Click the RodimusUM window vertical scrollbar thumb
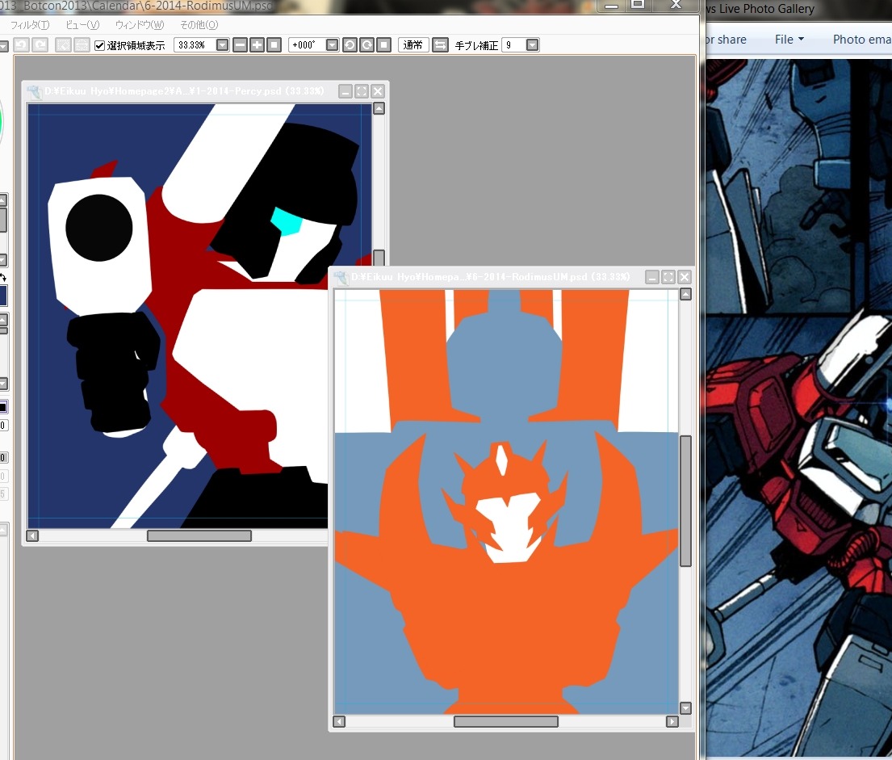This screenshot has height=760, width=892. (685, 501)
